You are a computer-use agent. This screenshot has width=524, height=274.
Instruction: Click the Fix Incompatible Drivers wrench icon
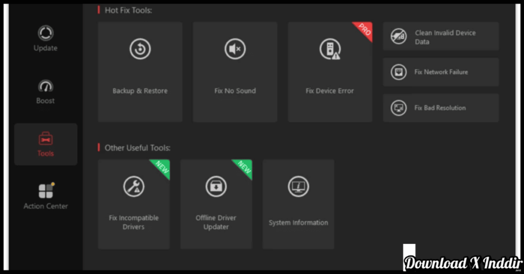134,187
